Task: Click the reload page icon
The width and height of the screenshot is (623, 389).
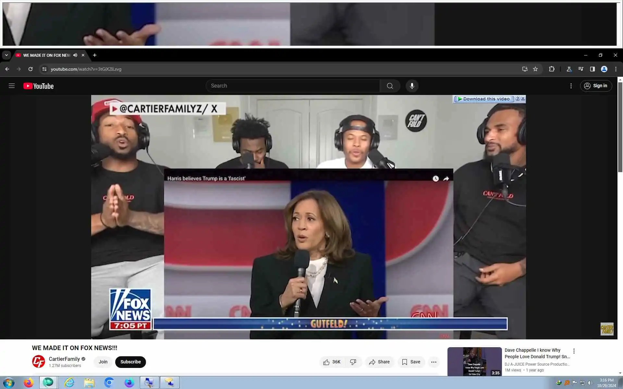Action: (x=31, y=69)
